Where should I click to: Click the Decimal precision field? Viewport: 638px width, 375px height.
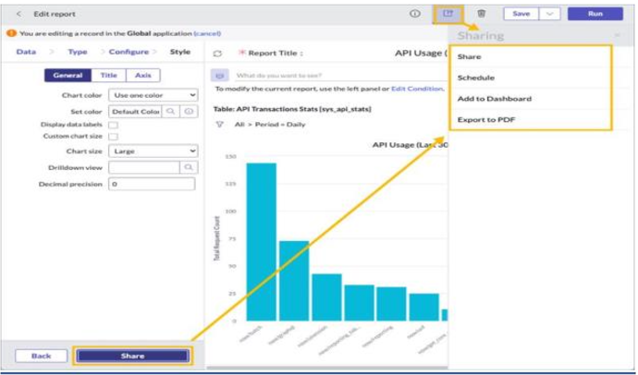coord(152,184)
